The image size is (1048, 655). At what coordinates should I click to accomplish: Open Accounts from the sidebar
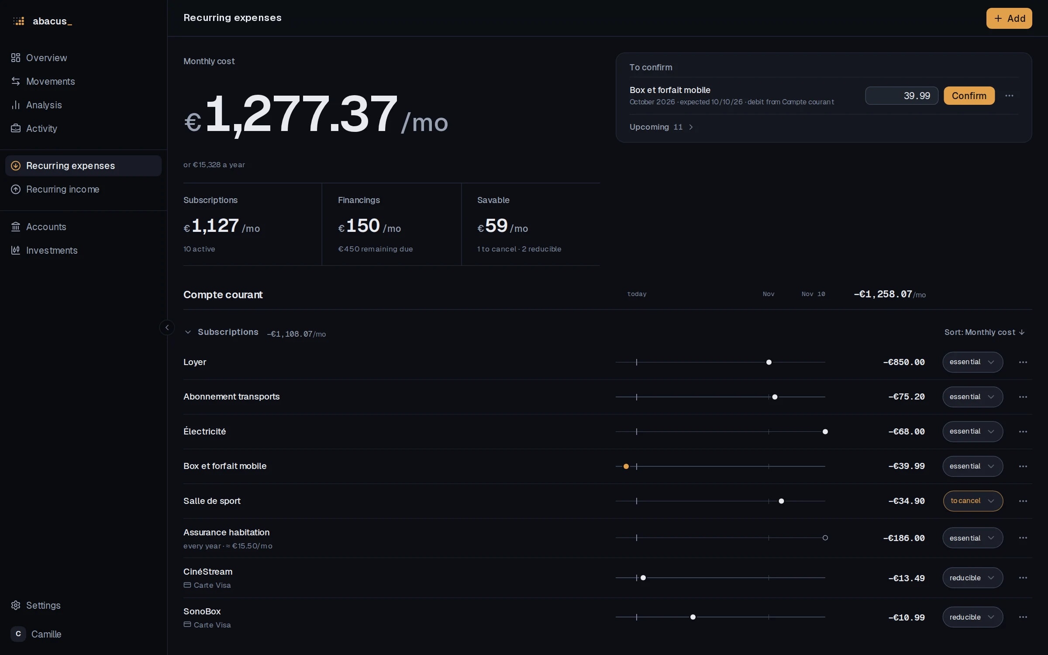[83, 227]
